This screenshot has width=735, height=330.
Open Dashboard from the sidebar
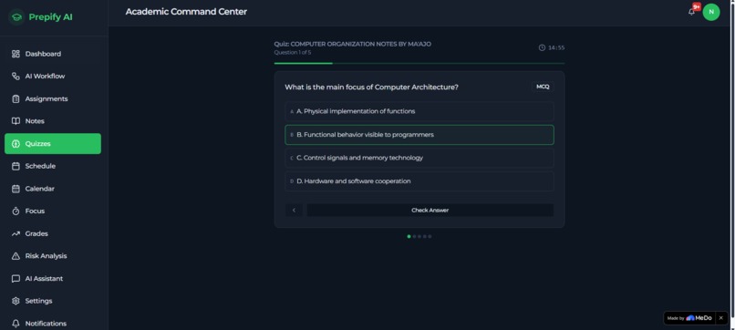(x=53, y=54)
